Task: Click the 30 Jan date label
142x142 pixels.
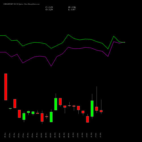Action: coord(37,135)
